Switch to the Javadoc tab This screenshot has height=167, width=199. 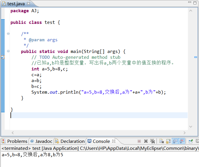[x=42, y=141]
